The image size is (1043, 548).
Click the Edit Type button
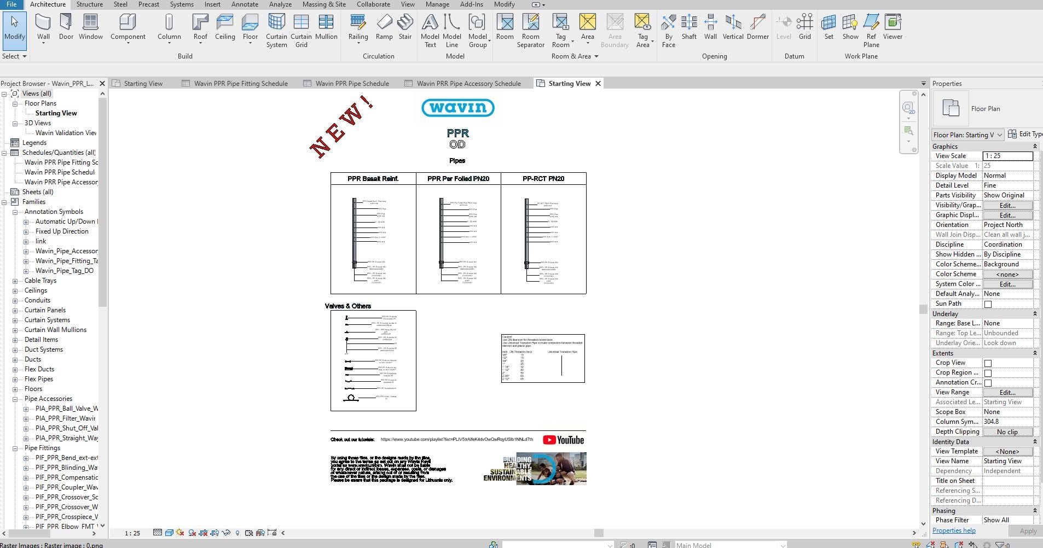coord(1025,134)
